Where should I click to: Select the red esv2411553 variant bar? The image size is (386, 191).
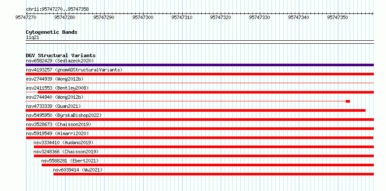point(206,92)
